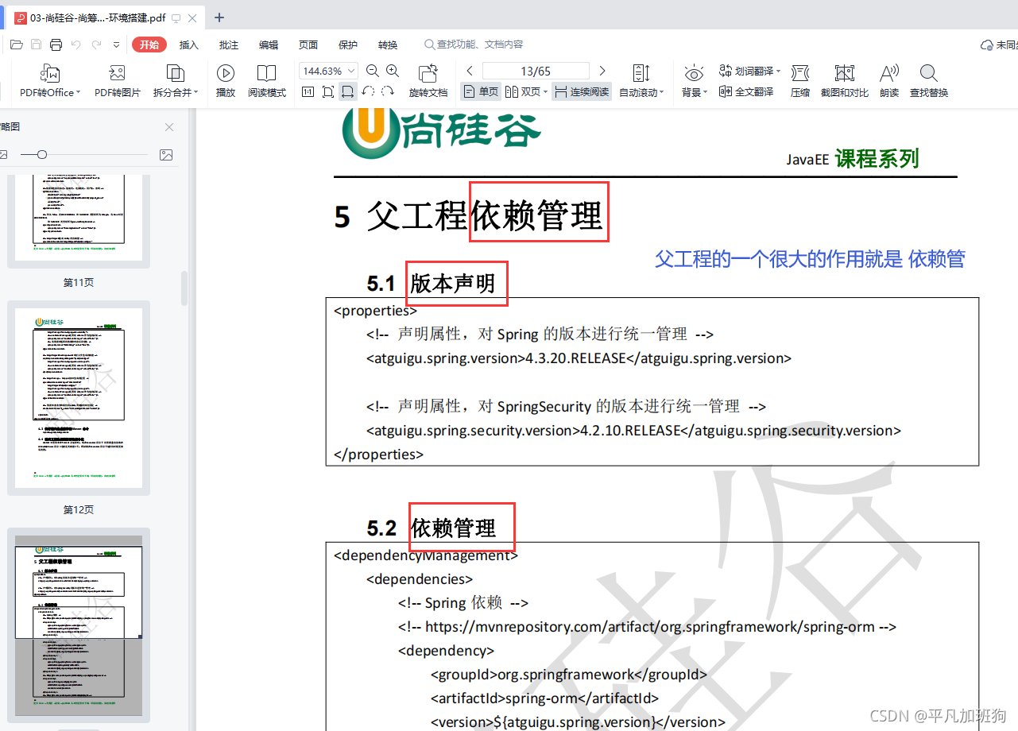
Task: Rotate view counterclockwise
Action: (x=368, y=92)
